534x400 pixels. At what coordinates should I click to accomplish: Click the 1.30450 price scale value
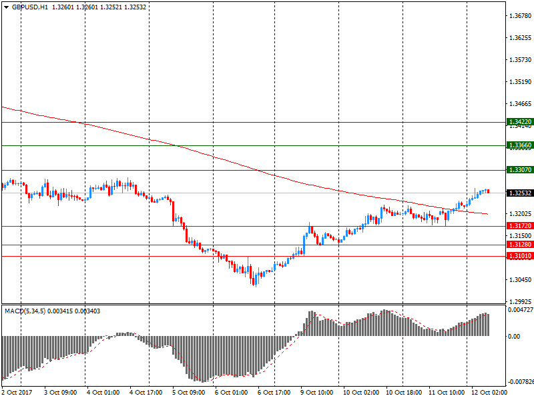click(520, 279)
